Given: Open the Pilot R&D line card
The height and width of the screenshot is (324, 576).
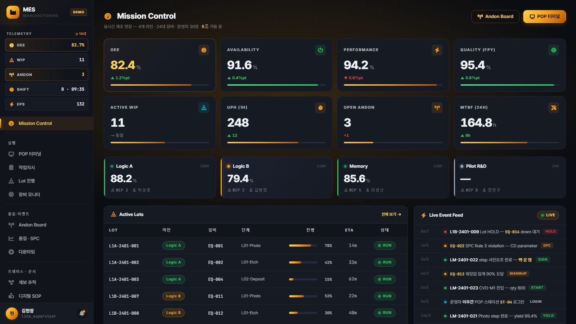Looking at the screenshot, I should coord(510,177).
